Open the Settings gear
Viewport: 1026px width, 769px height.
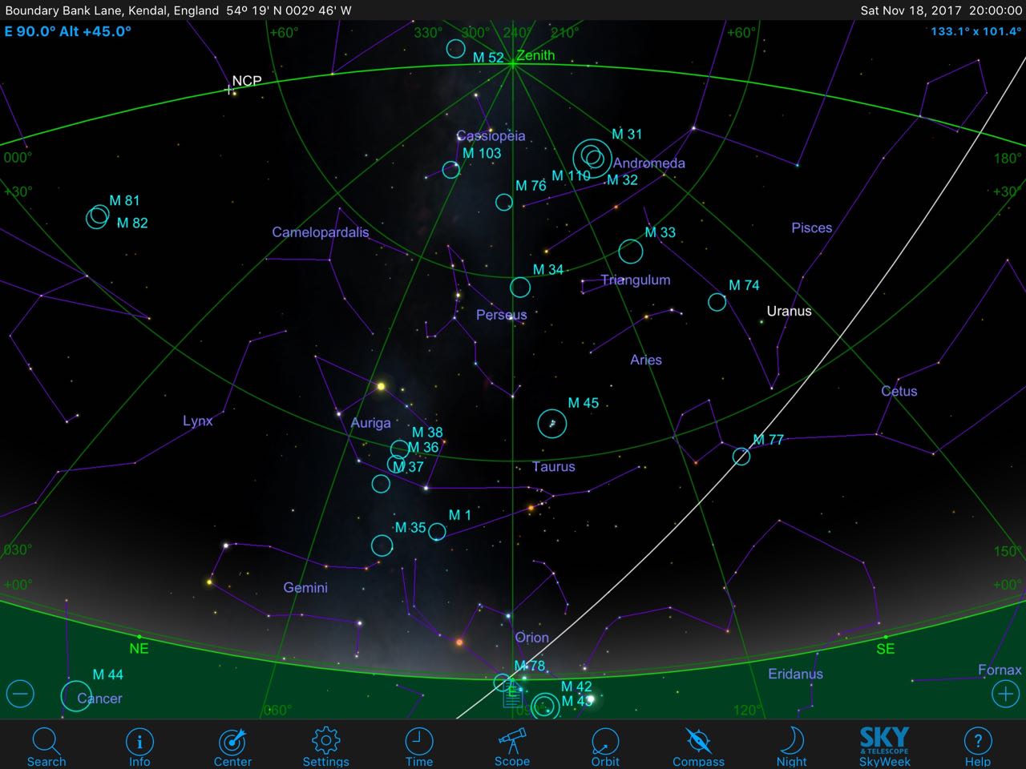pyautogui.click(x=325, y=745)
